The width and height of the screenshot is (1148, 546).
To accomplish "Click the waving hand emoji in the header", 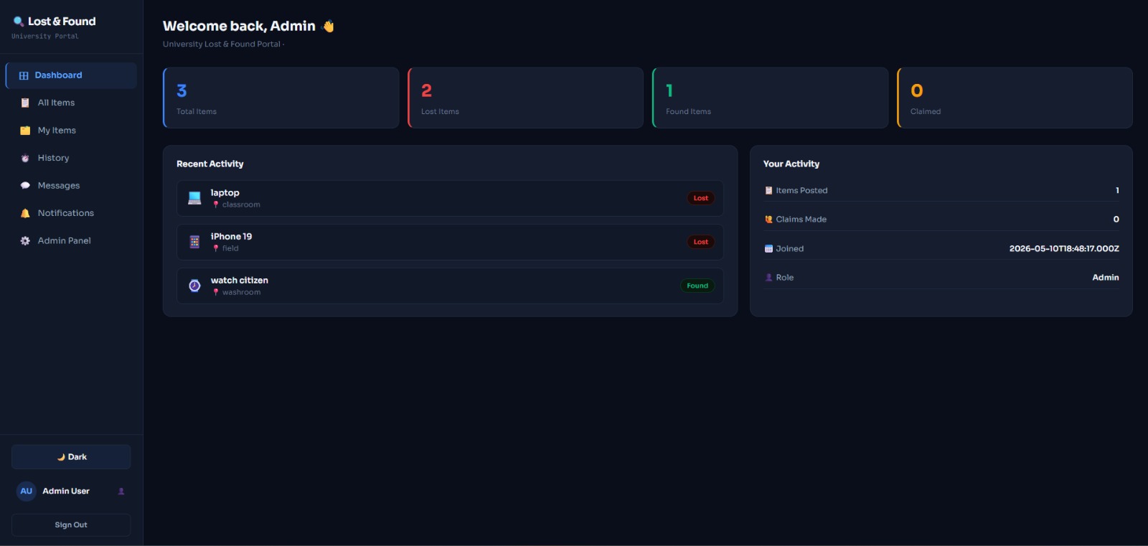I will click(x=329, y=27).
